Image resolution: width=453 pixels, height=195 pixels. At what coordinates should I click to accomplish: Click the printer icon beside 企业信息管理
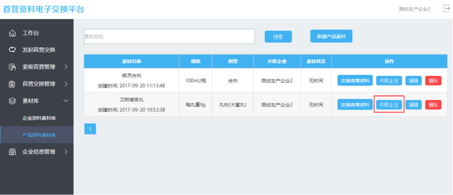(12, 151)
